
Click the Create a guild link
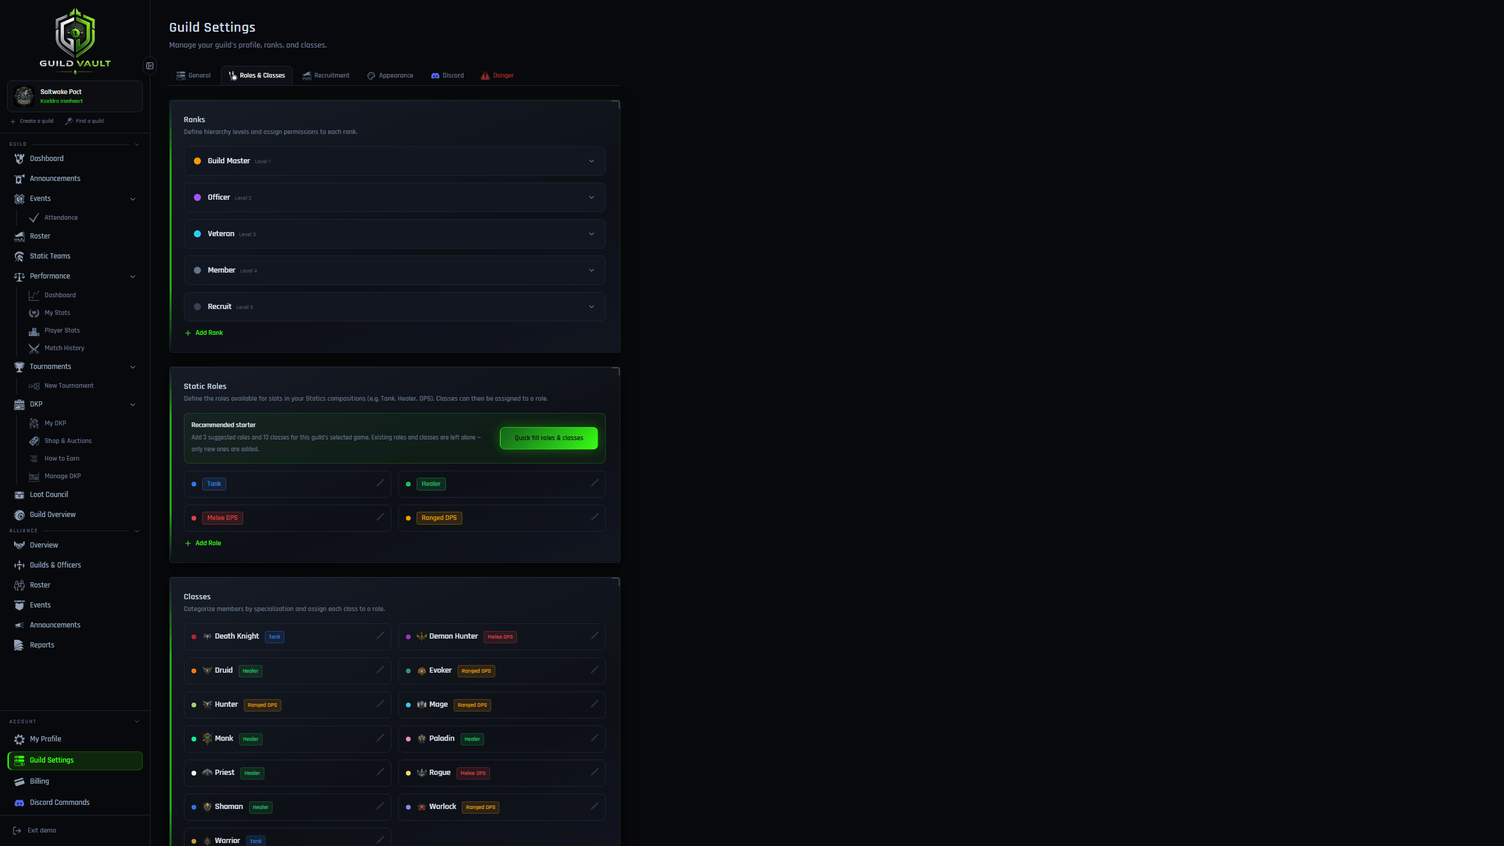click(x=32, y=121)
